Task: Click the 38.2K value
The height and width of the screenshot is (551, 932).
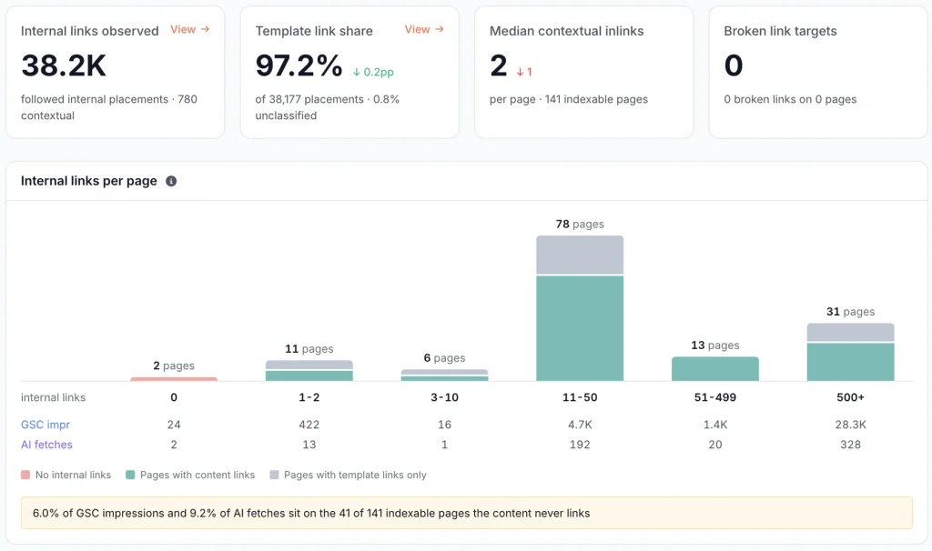Action: (64, 65)
